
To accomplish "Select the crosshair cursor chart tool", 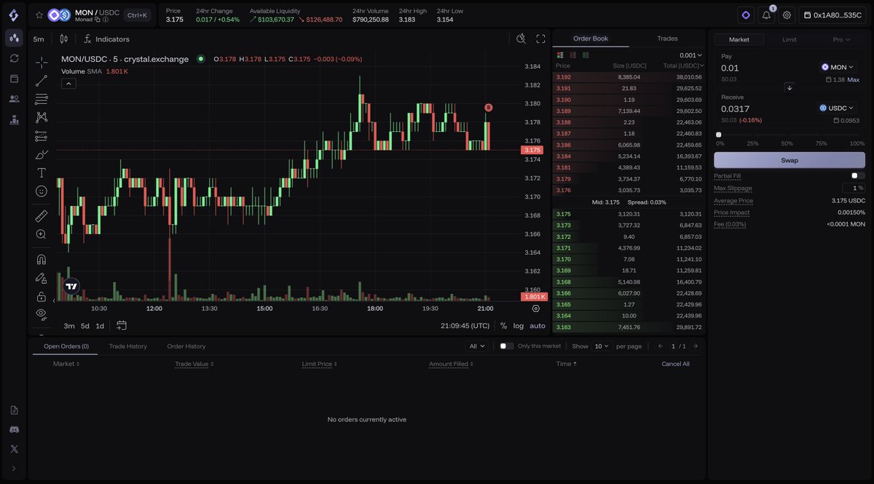I will [42, 62].
